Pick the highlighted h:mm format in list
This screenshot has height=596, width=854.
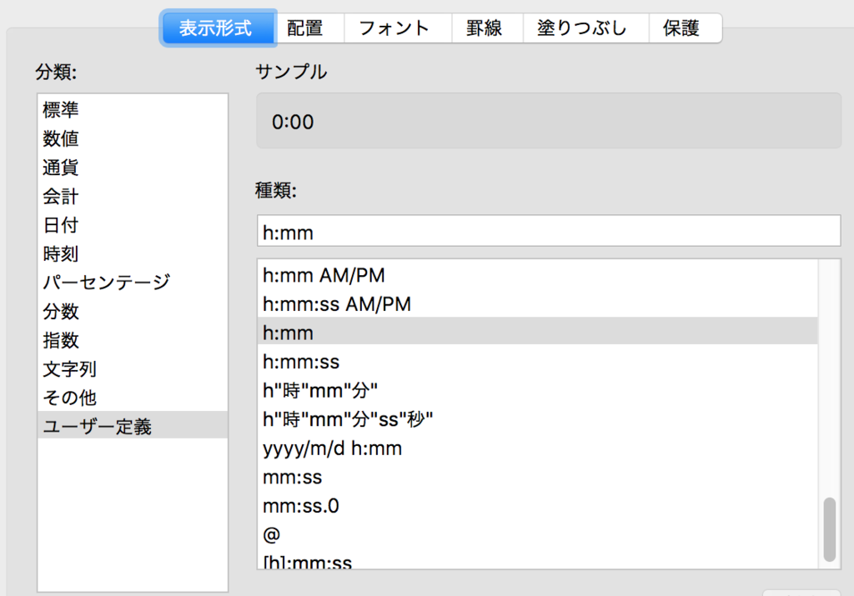tap(538, 332)
